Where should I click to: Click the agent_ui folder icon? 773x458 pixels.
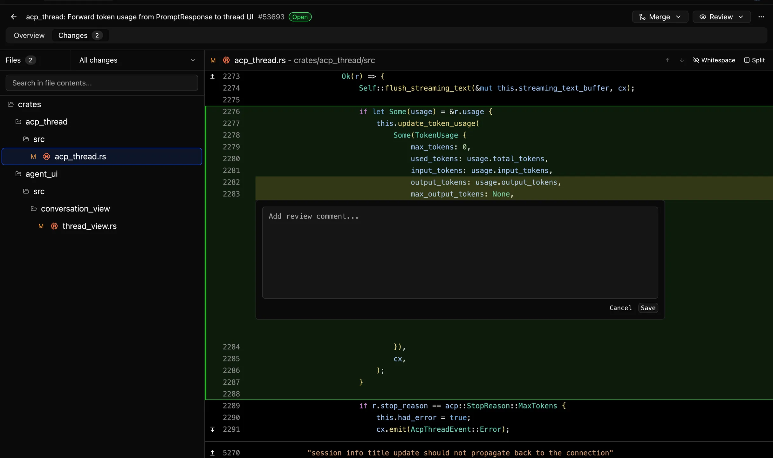(18, 174)
